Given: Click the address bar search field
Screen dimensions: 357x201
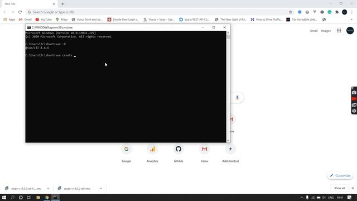Looking at the screenshot, I should [157, 12].
